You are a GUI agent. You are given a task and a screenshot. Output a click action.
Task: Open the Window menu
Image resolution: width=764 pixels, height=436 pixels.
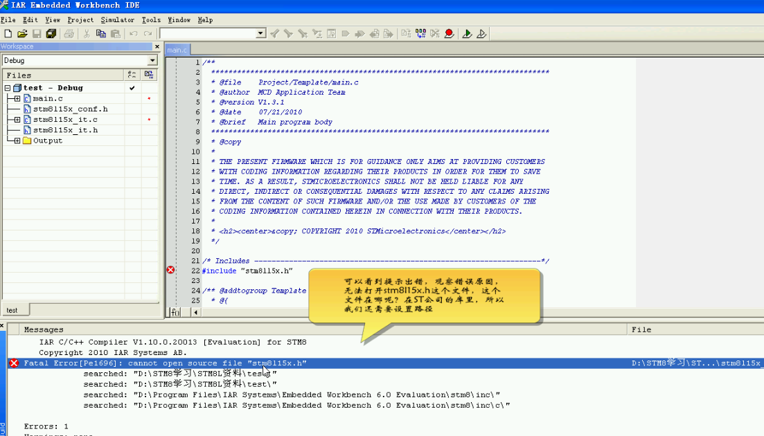pos(179,20)
